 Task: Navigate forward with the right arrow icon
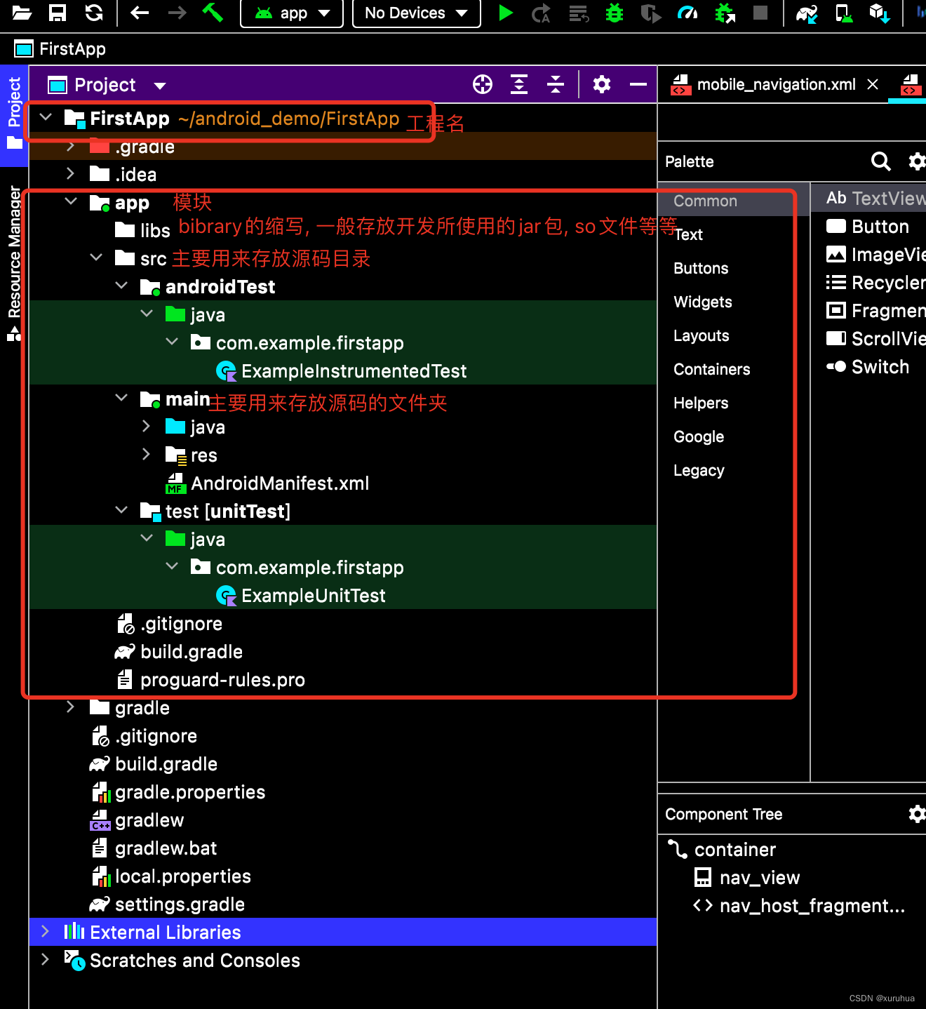coord(177,12)
